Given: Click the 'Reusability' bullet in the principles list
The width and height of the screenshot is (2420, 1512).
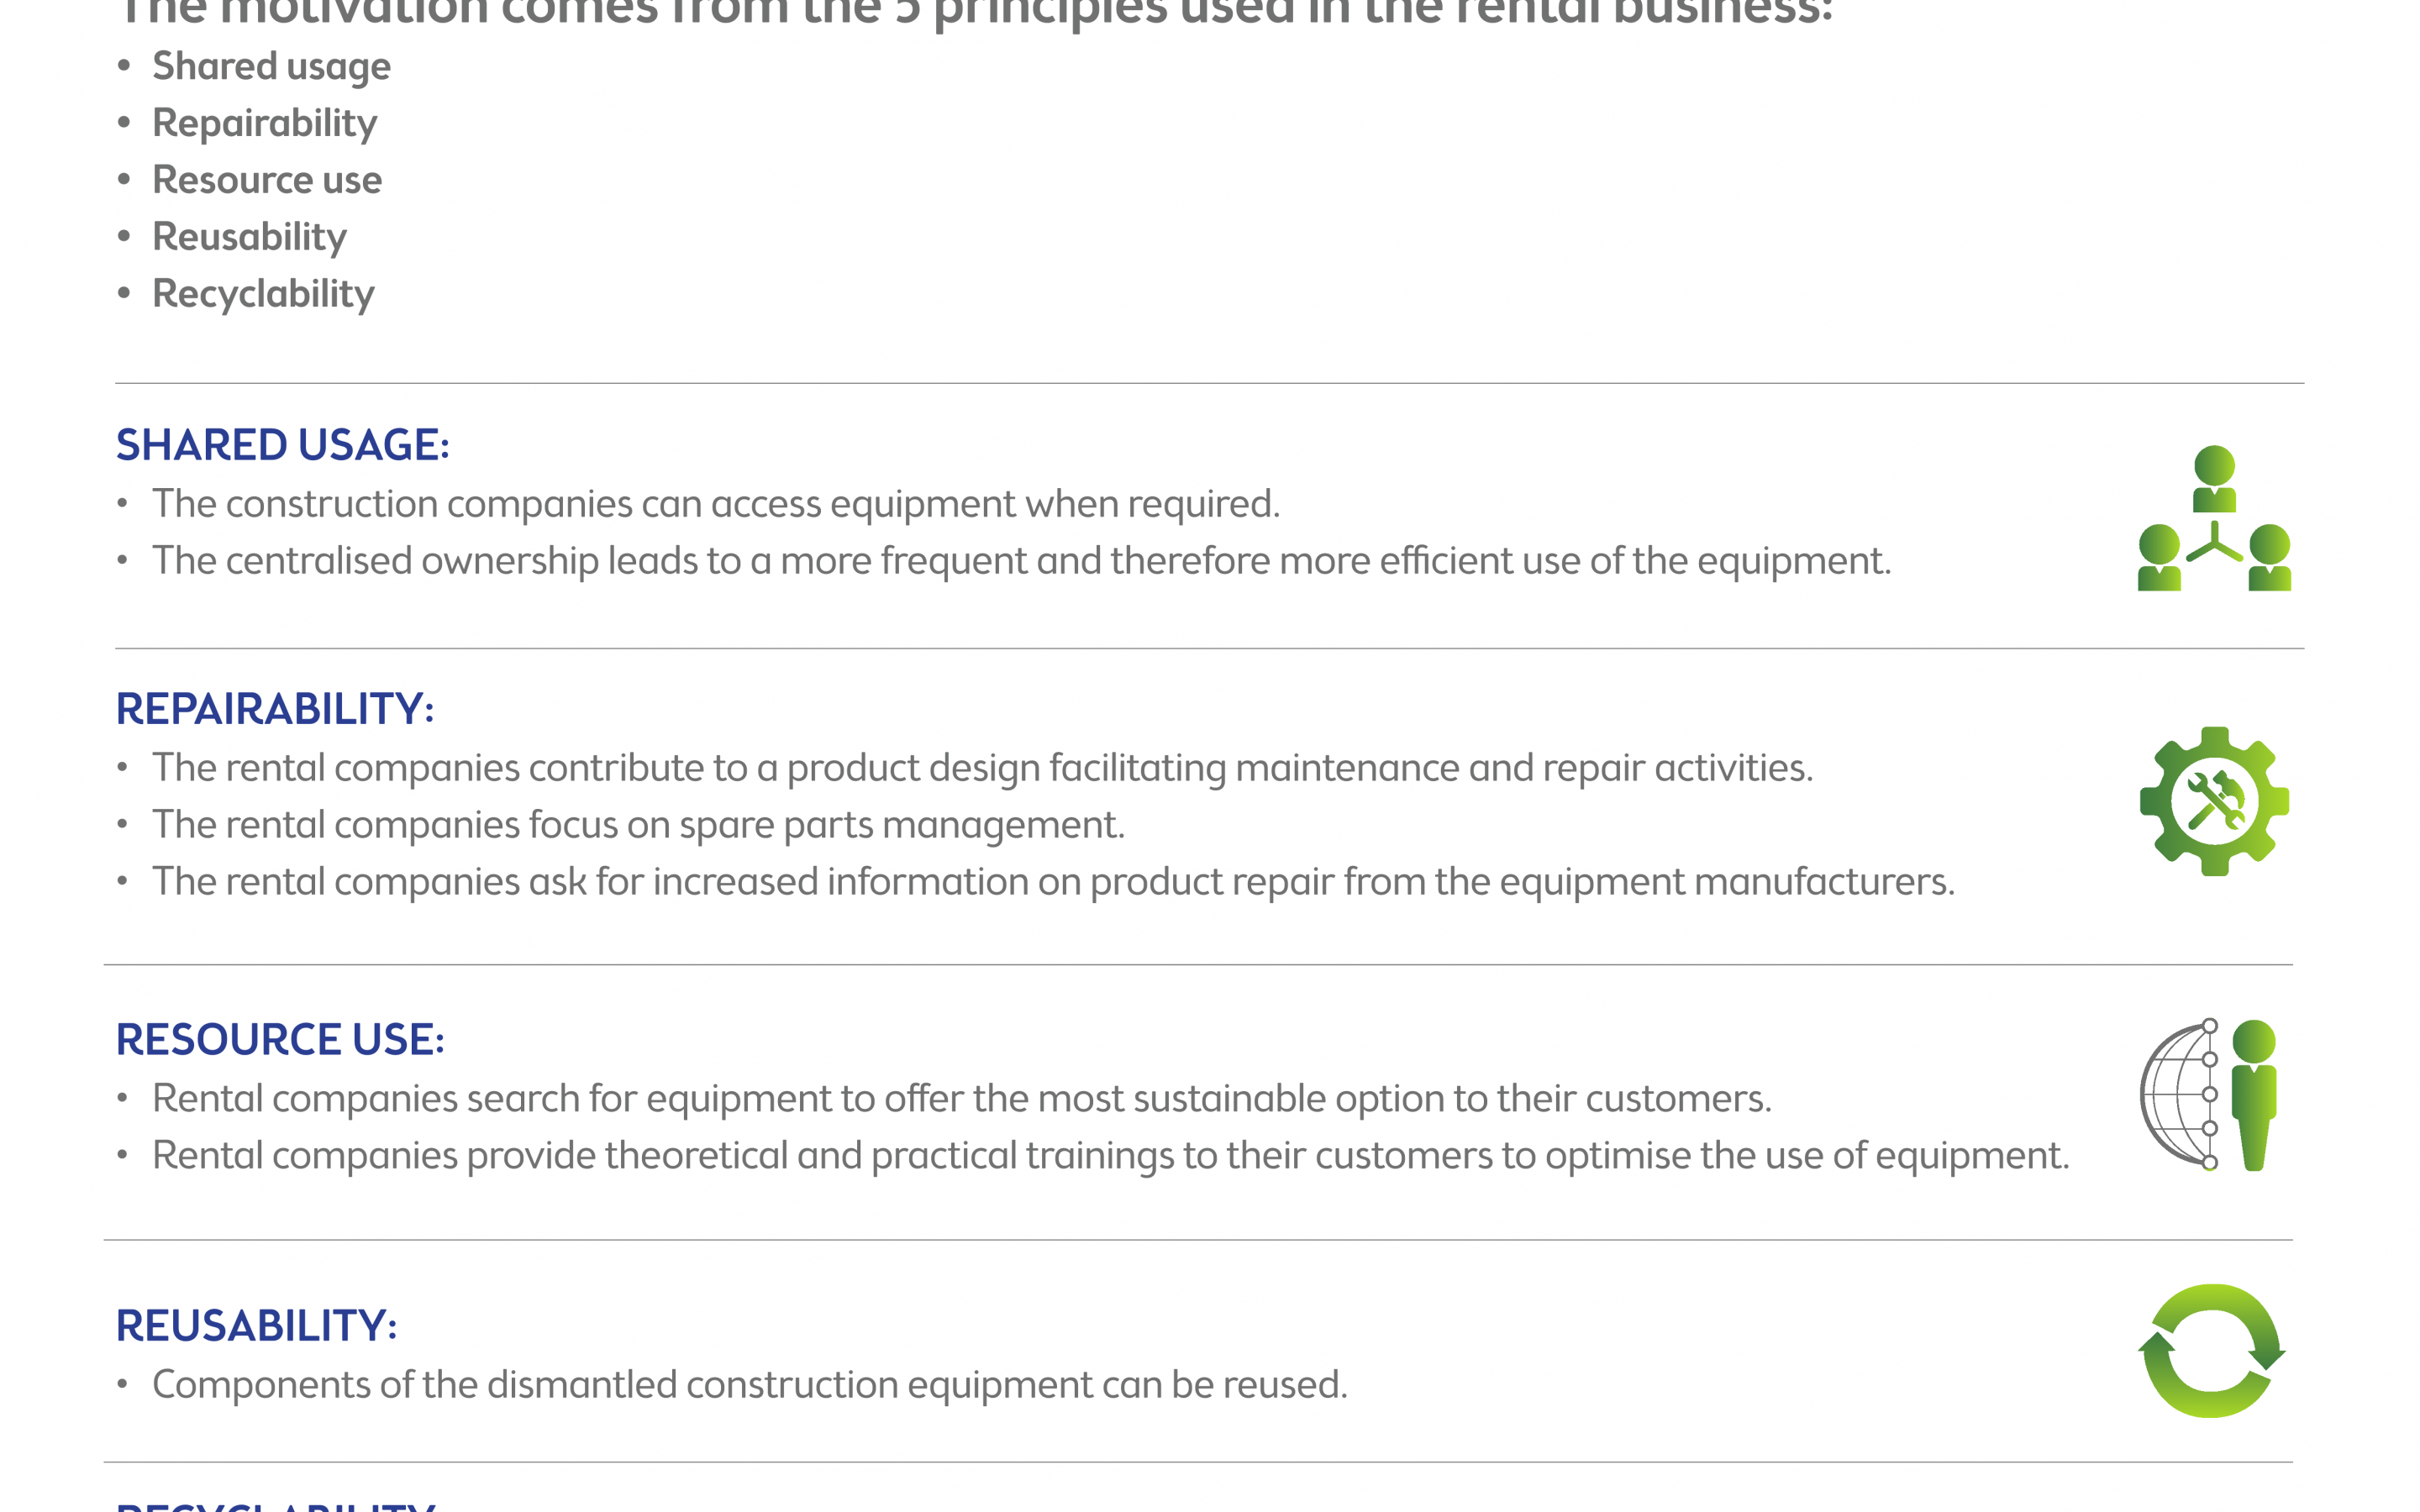Looking at the screenshot, I should (x=249, y=238).
